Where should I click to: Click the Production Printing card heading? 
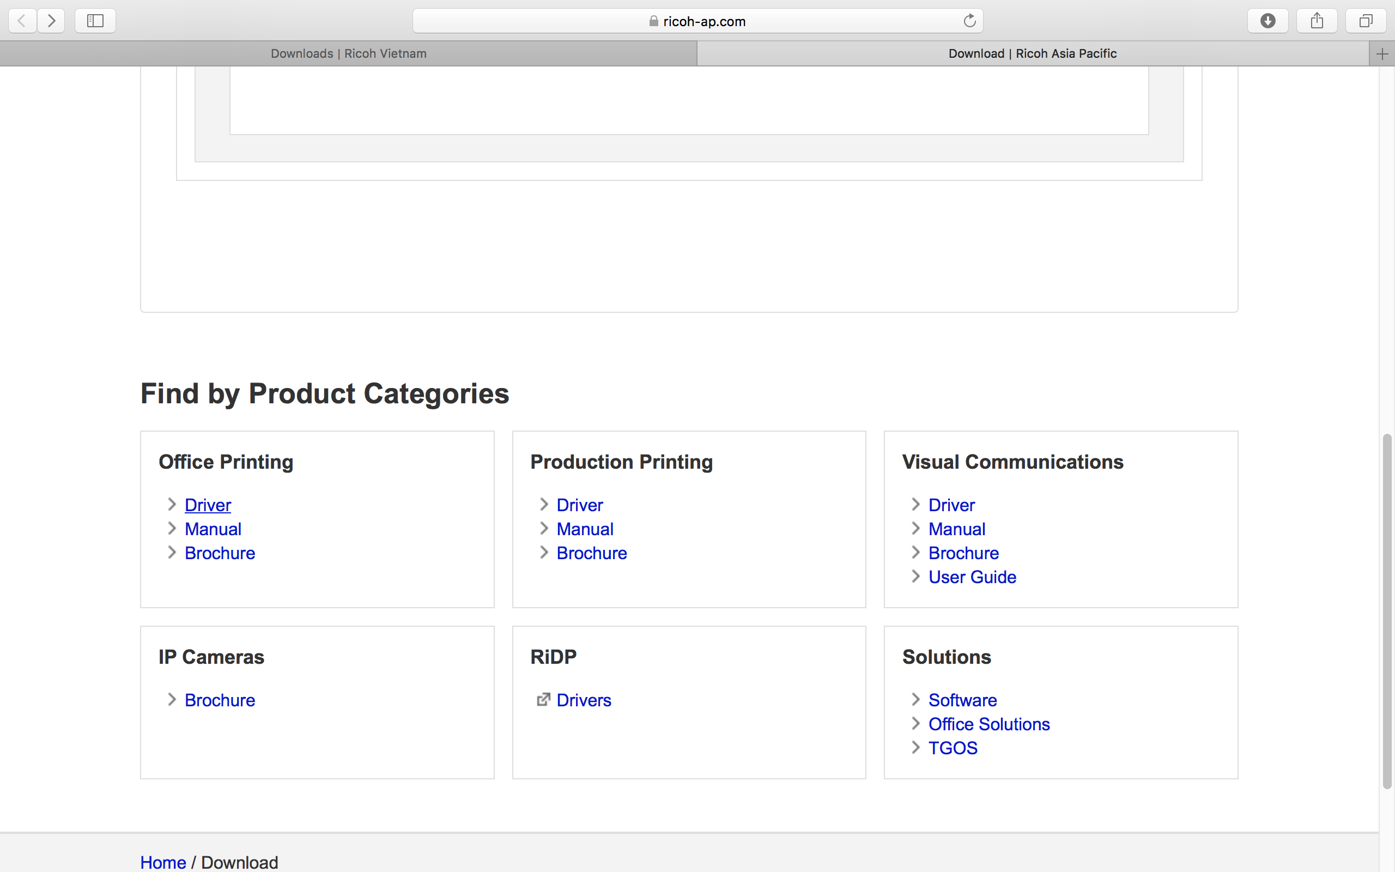pyautogui.click(x=621, y=462)
